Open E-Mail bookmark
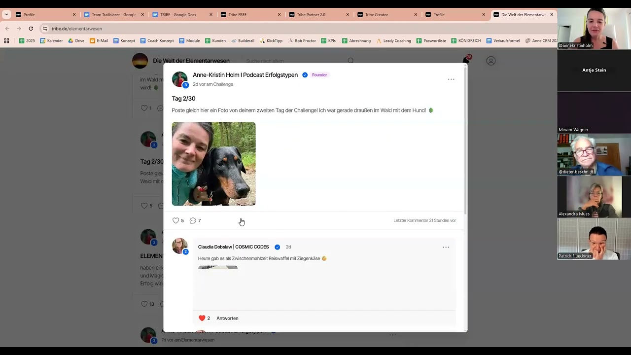 99,40
